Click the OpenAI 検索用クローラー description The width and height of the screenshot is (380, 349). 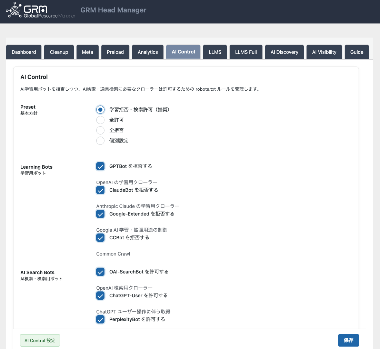124,288
